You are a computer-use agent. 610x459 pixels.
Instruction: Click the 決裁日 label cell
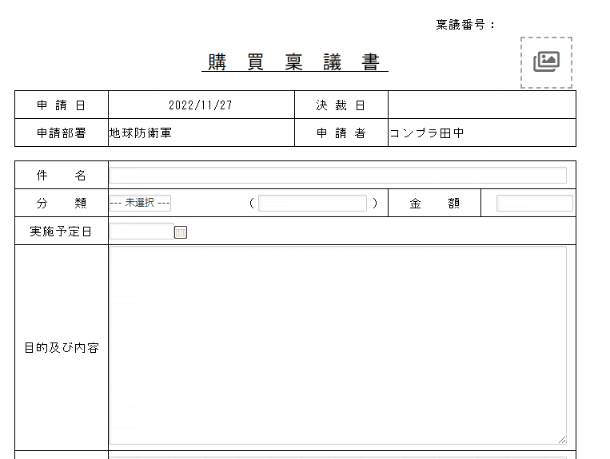[341, 105]
